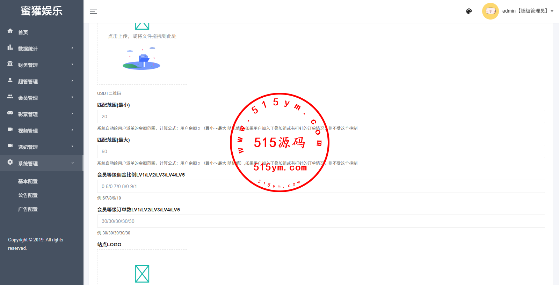Viewport: 559px width, 285px height.
Task: Expand the 会员管理 submenu arrow
Action: pyautogui.click(x=72, y=97)
